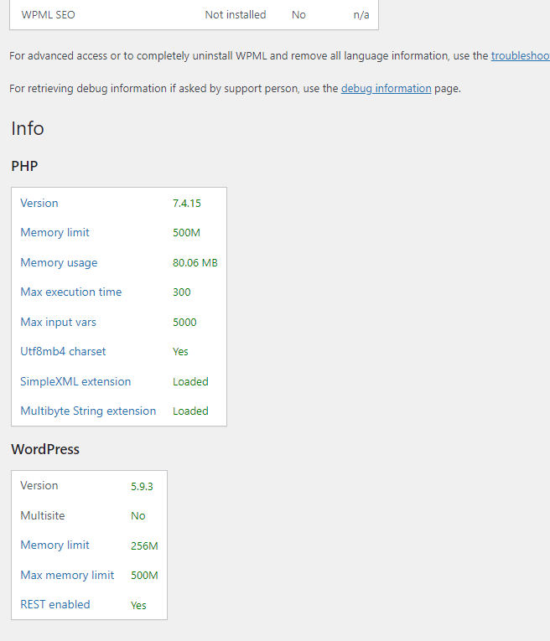Click the WPML SEO row name
The image size is (550, 641).
tap(49, 15)
